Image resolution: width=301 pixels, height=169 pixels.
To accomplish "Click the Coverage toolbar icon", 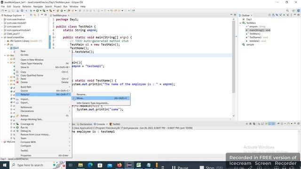I will [44, 11].
